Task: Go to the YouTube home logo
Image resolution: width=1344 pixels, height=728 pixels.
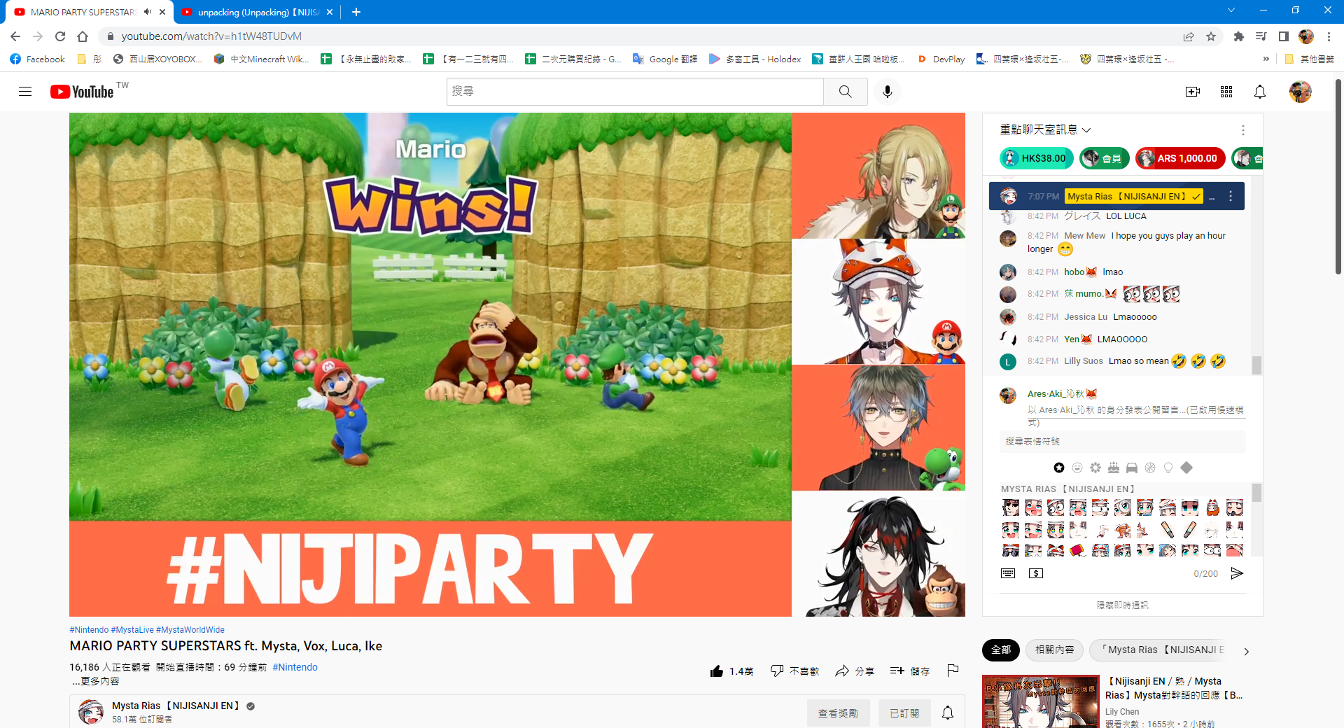Action: [x=82, y=92]
